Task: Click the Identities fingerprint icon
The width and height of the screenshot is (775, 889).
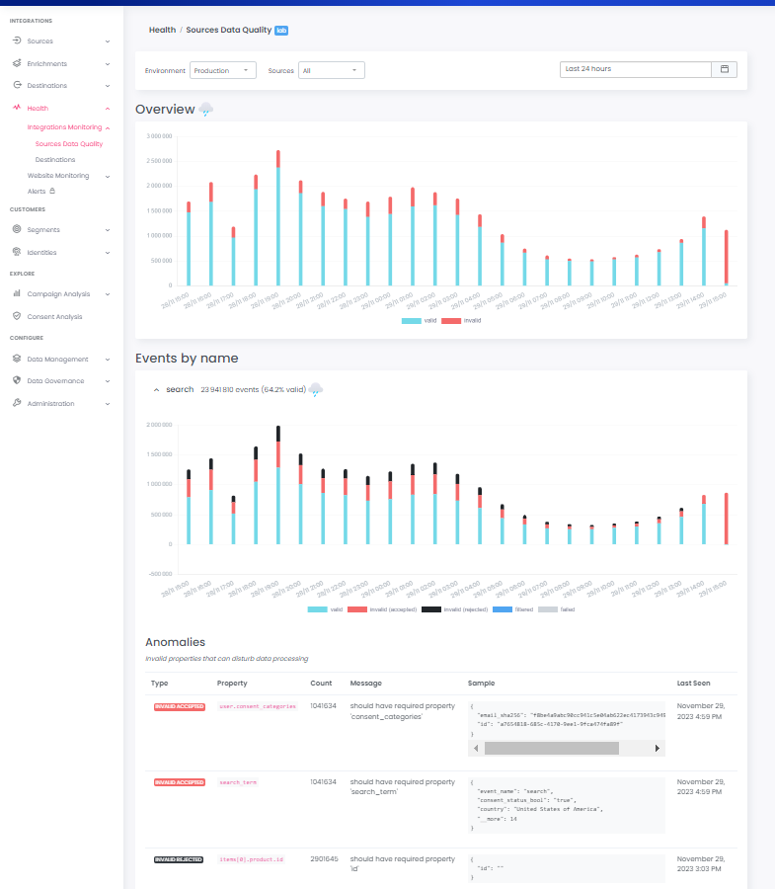Action: click(17, 252)
